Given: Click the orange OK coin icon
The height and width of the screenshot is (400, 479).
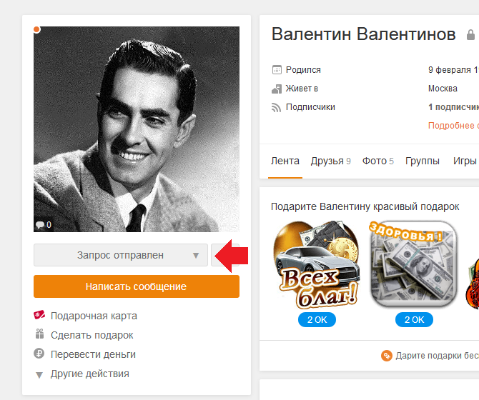Looking at the screenshot, I should coord(387,356).
